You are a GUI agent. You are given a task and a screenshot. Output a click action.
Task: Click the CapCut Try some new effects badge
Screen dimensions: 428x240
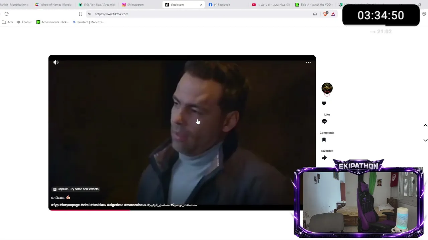tap(76, 189)
